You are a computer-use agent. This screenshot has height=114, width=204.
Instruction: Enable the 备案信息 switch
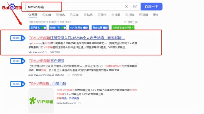[x=105, y=28]
